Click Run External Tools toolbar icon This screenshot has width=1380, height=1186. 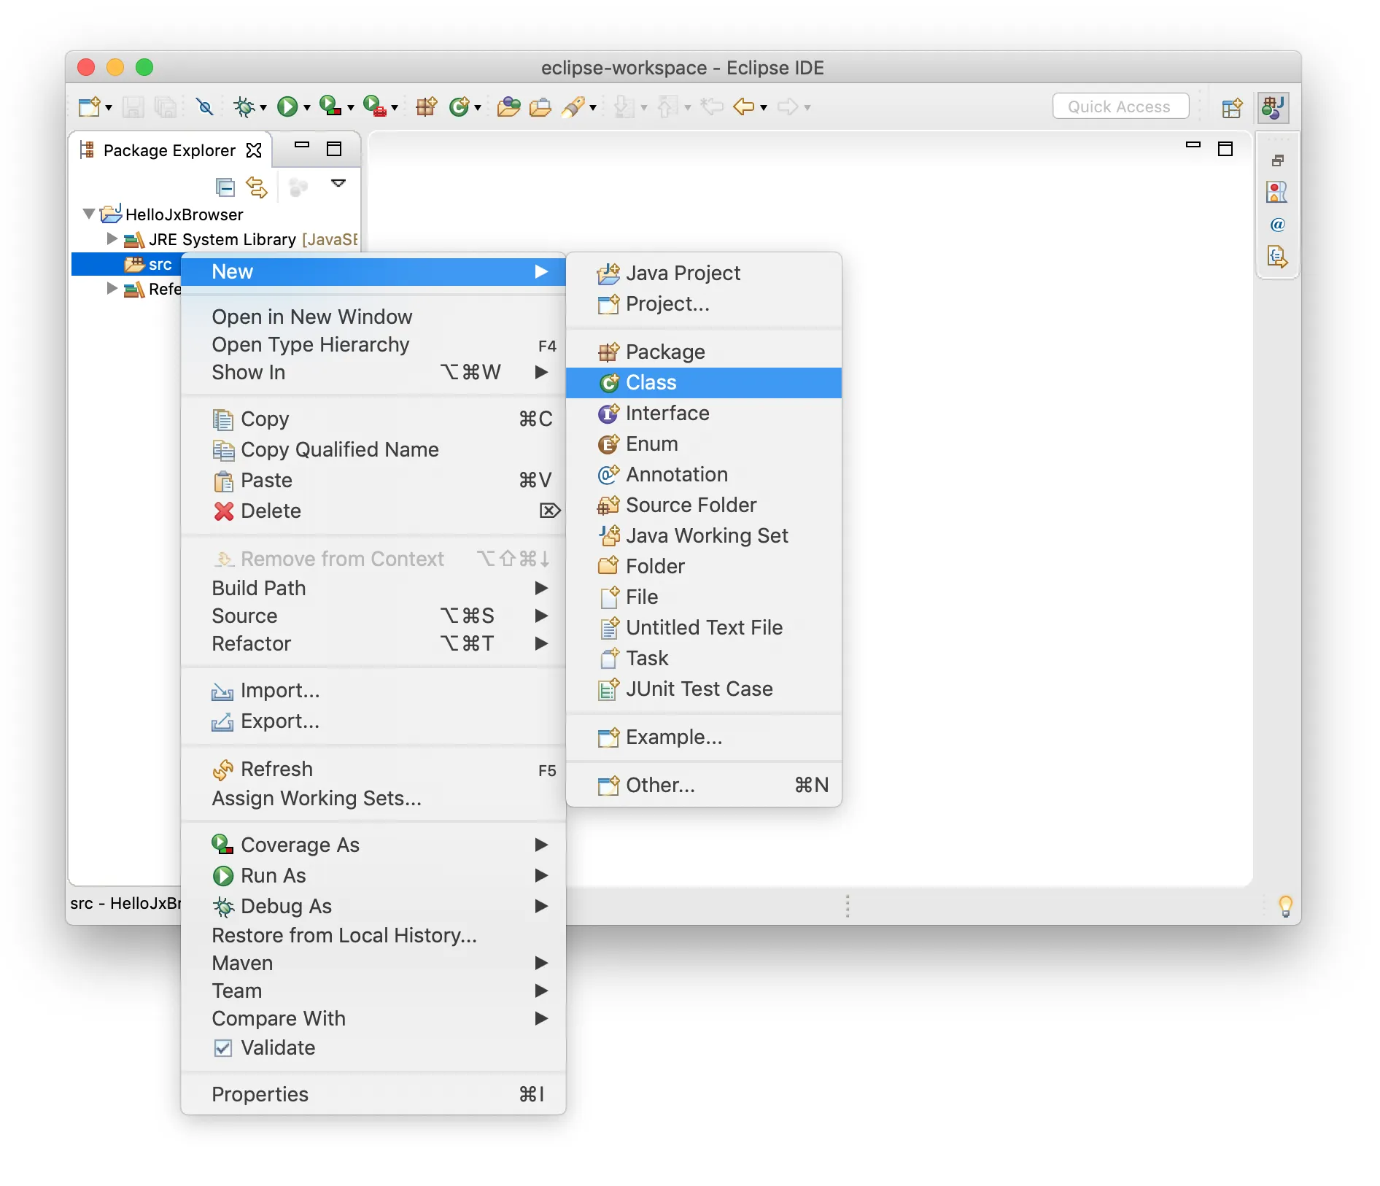(x=374, y=106)
